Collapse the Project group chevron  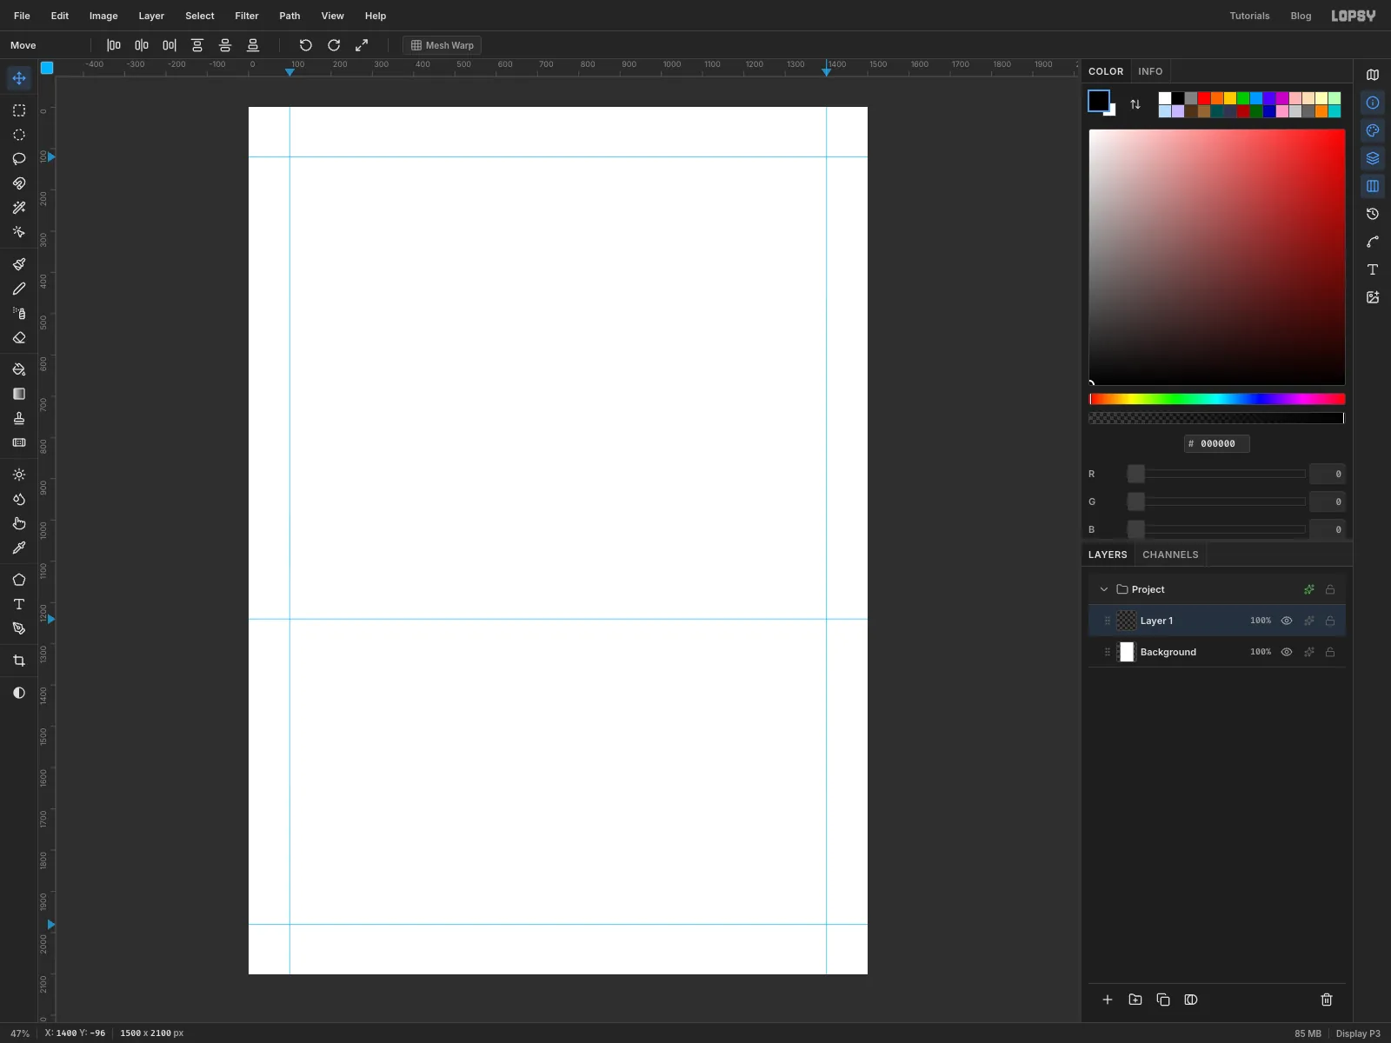point(1104,589)
